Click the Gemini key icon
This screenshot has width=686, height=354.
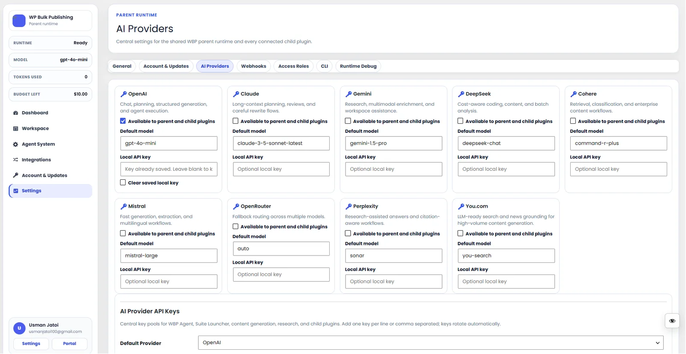(349, 94)
